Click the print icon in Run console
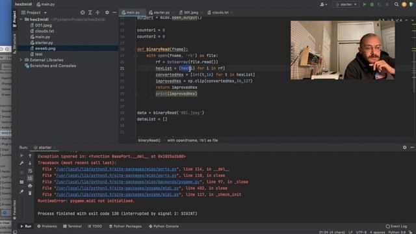This screenshot has width=416, height=234. (x=30, y=185)
